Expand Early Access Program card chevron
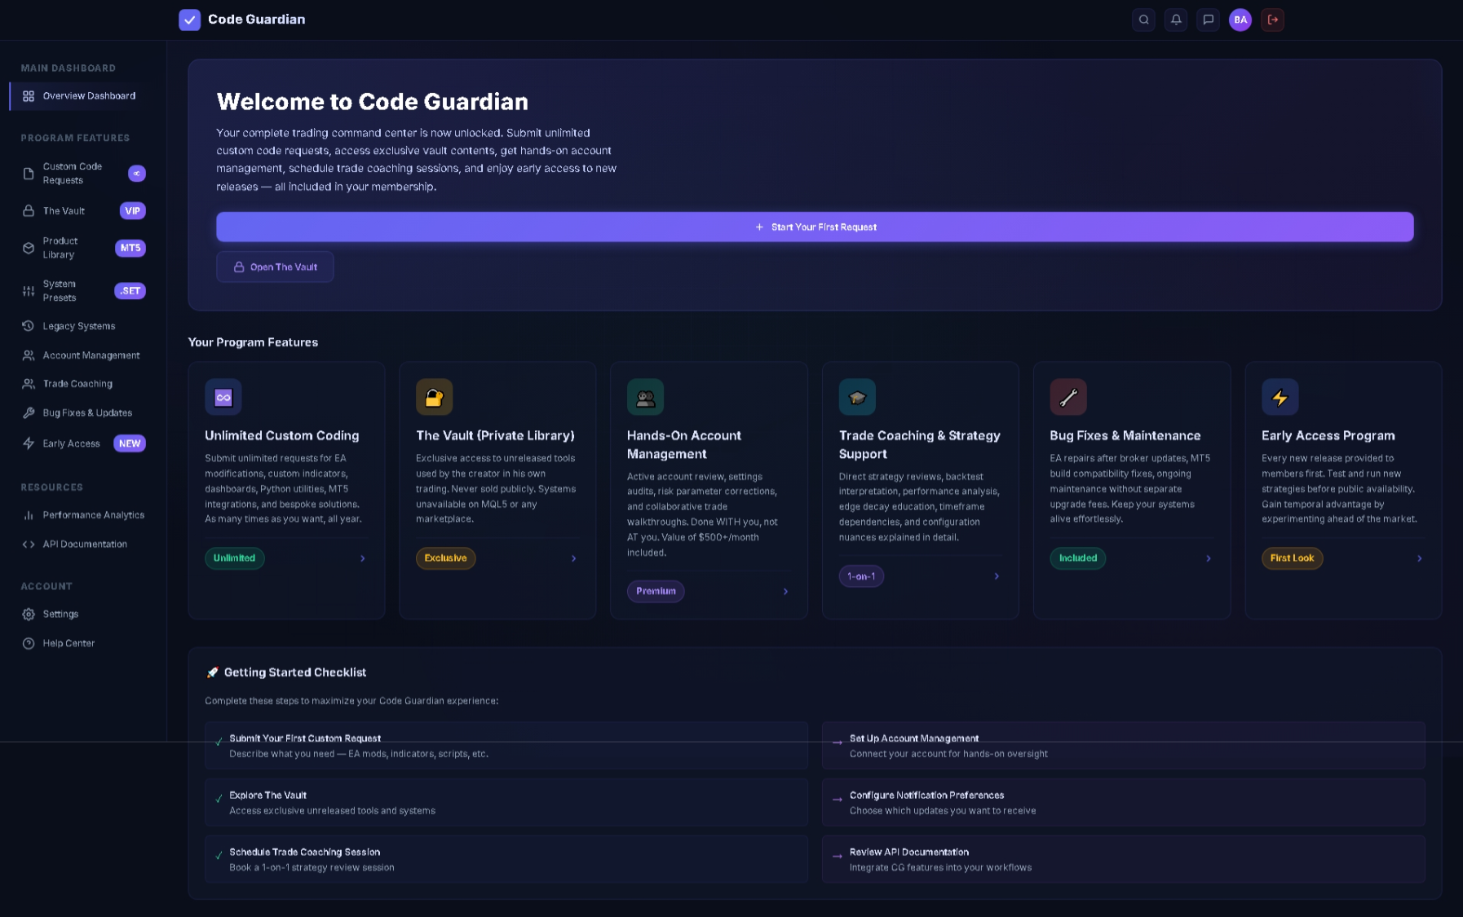 point(1420,558)
